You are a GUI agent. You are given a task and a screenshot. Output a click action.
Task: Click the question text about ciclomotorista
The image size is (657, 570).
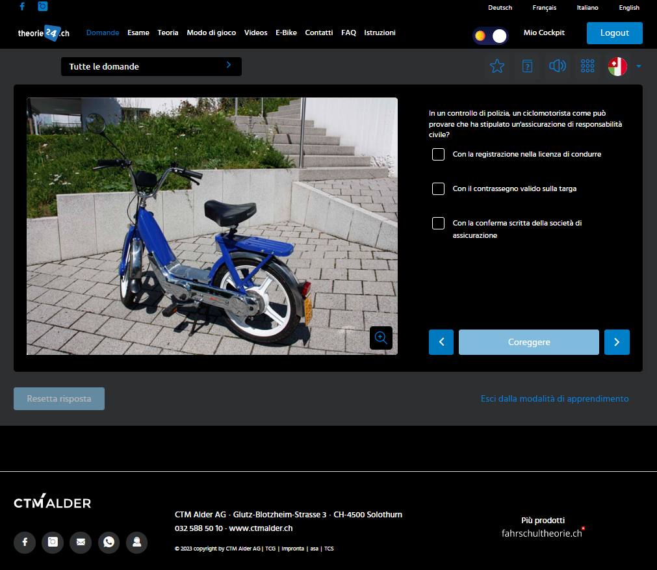click(526, 123)
